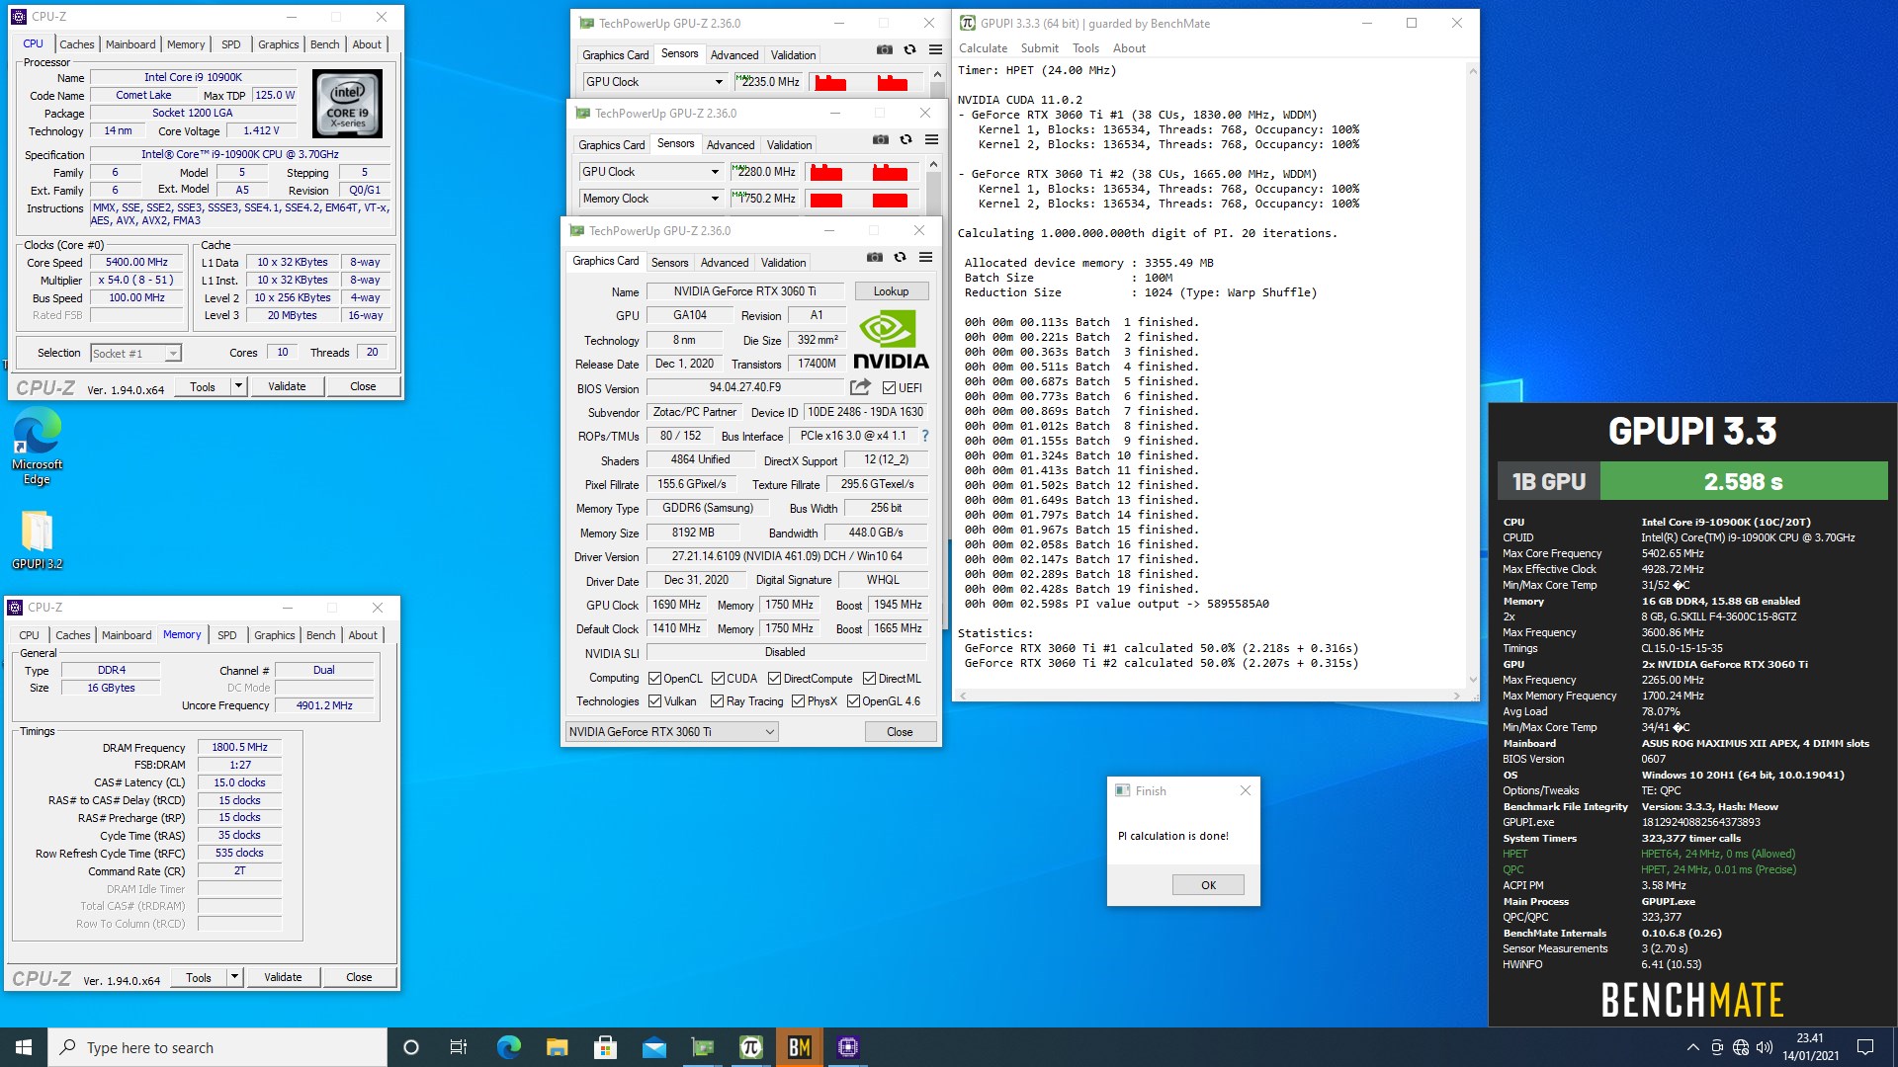
Task: Open the GPUPI 3.2 desktop folder
Action: point(37,540)
